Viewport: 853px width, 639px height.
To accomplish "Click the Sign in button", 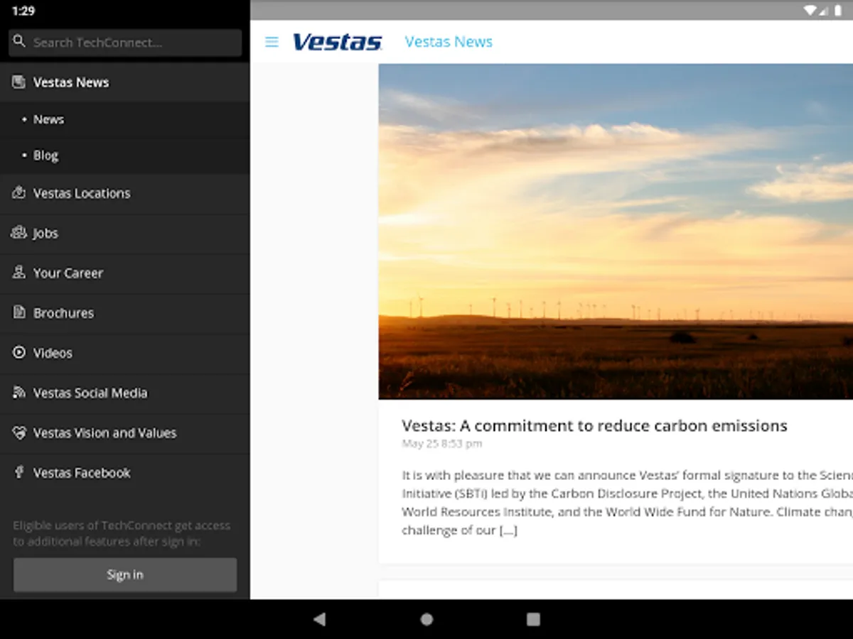I will click(125, 574).
